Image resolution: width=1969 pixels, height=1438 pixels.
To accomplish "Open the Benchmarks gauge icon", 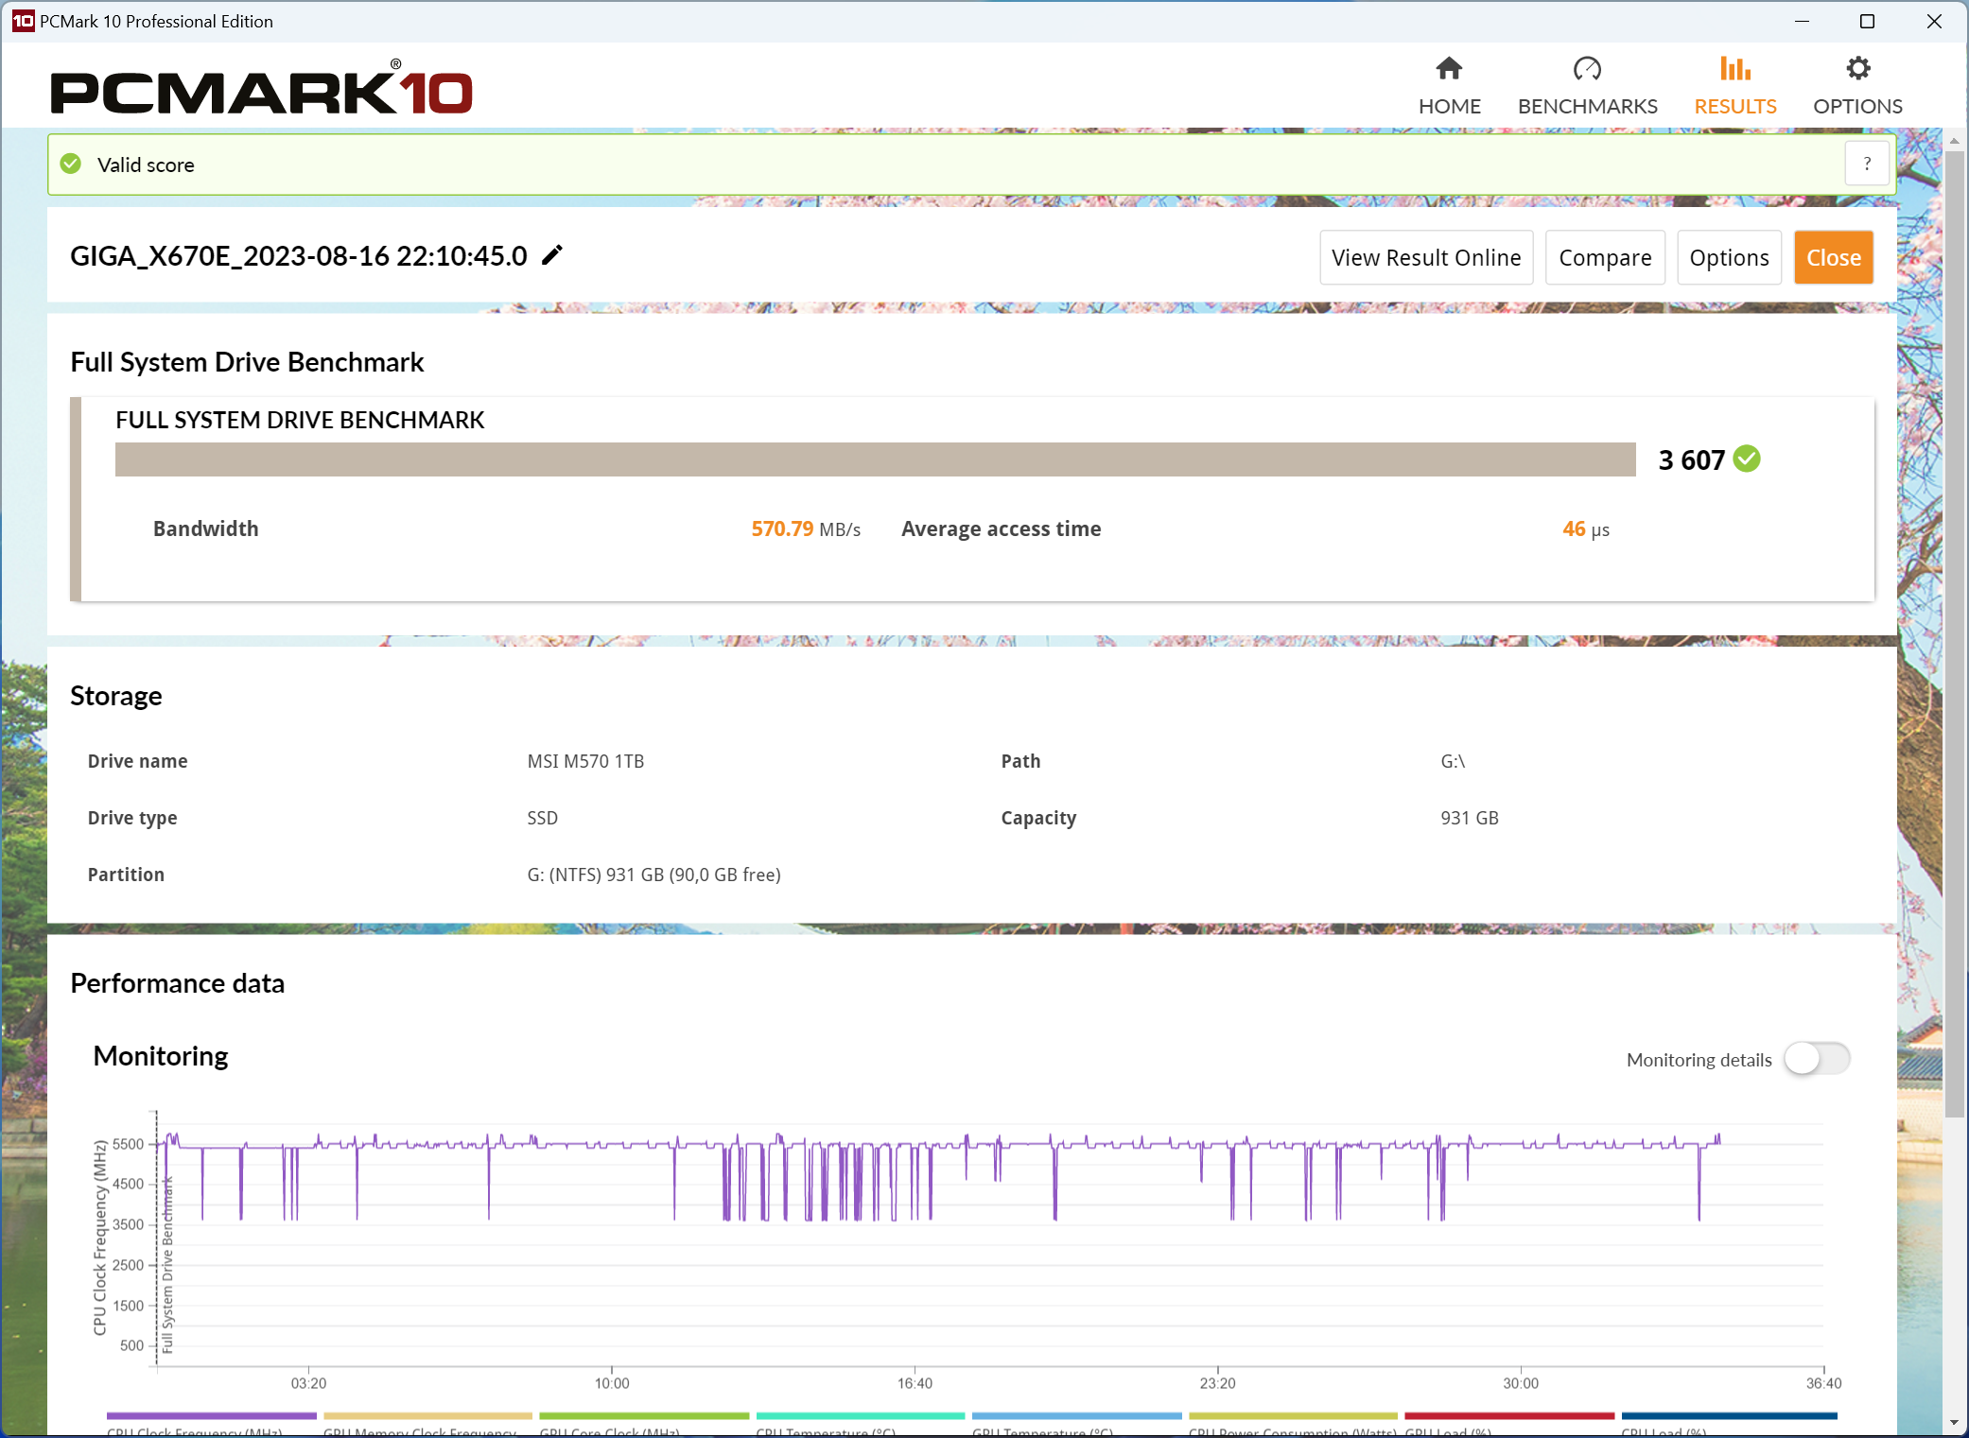I will [x=1587, y=69].
